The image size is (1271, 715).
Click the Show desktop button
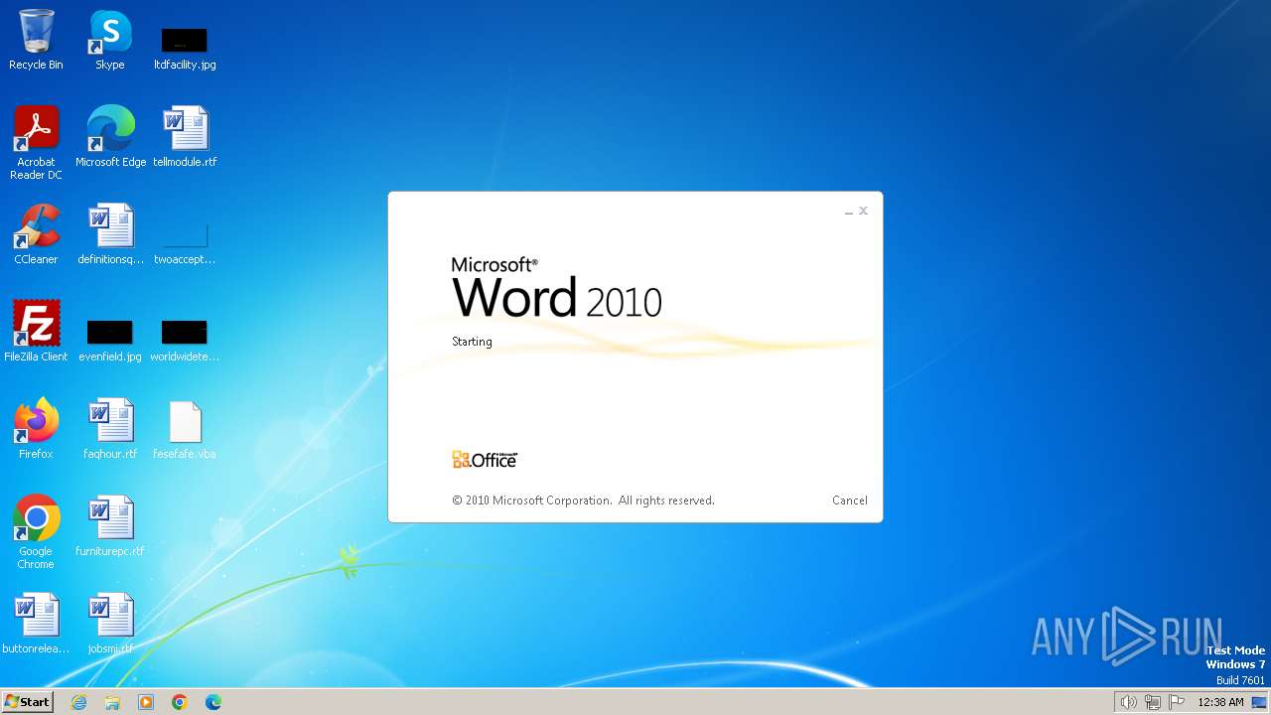pos(1260,702)
